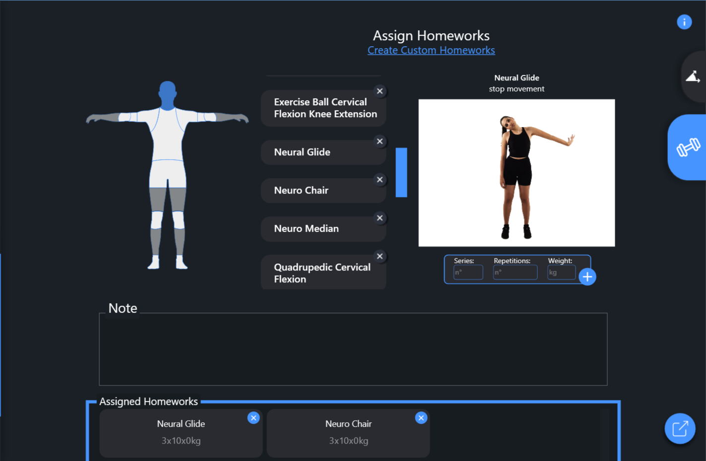
Task: Remove Neuro Chair from exercise list
Action: point(380,180)
